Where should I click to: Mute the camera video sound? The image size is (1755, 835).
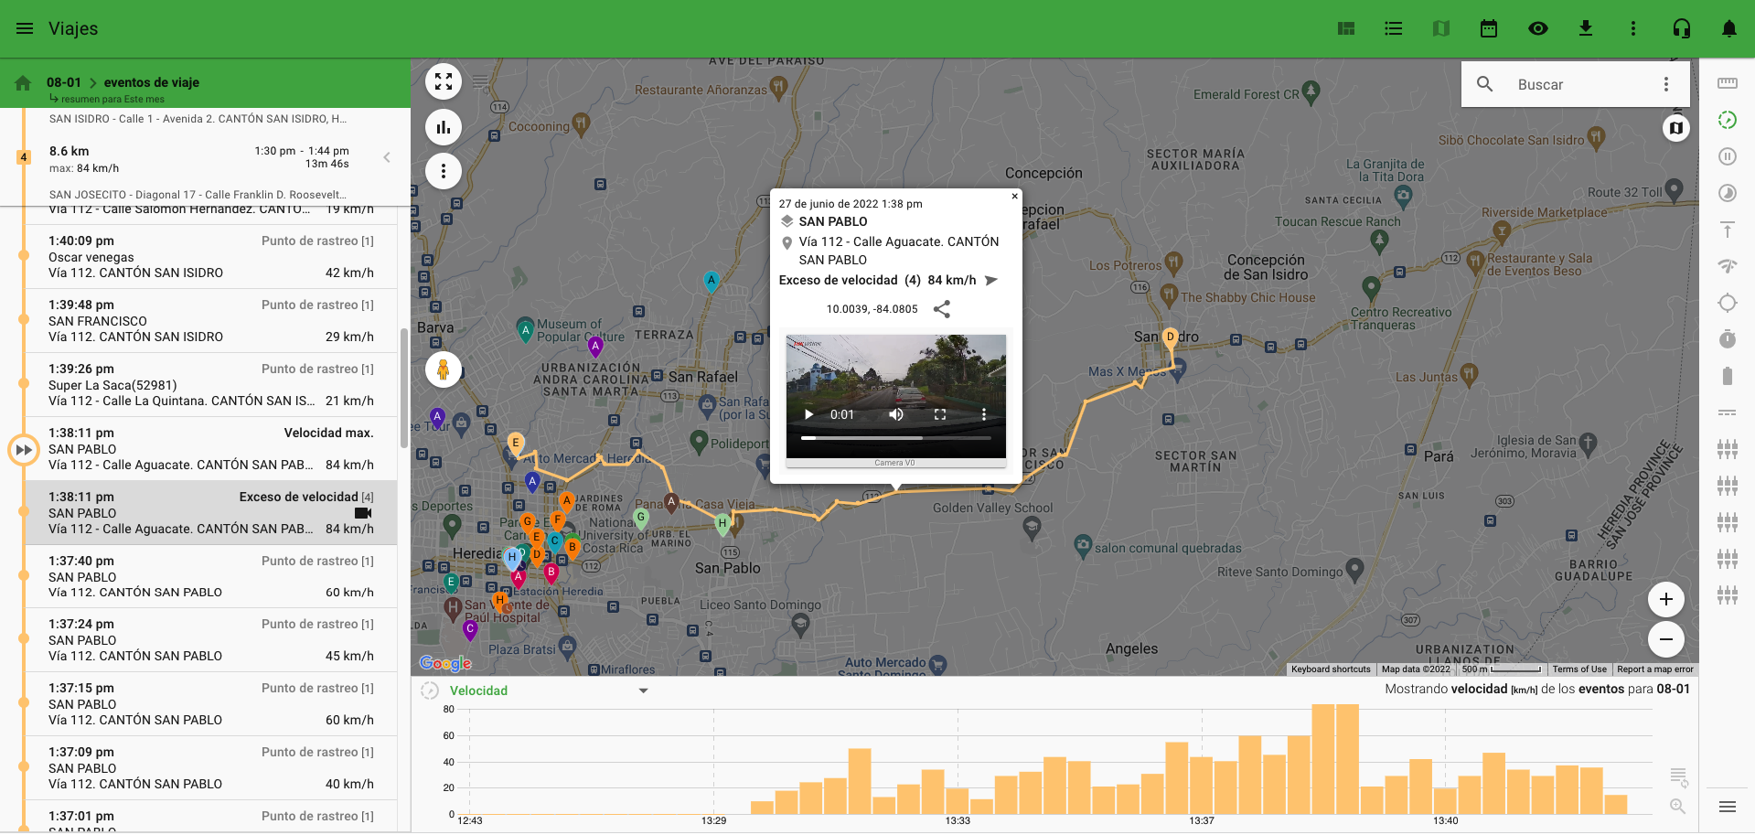(x=896, y=414)
